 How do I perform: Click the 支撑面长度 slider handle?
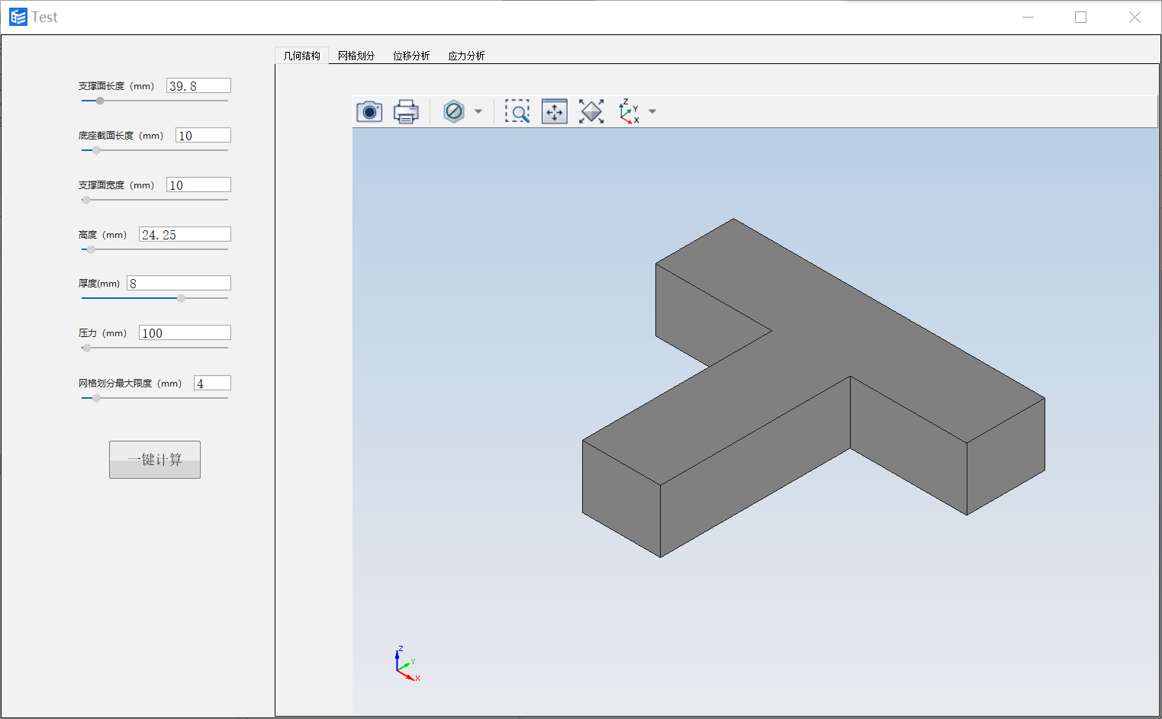pyautogui.click(x=100, y=101)
